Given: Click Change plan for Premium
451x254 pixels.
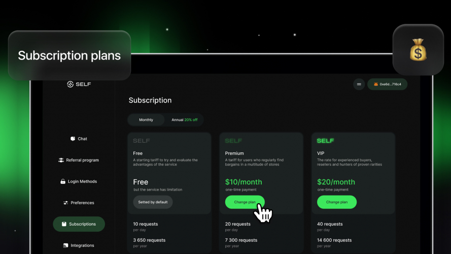Looking at the screenshot, I should coord(245,202).
